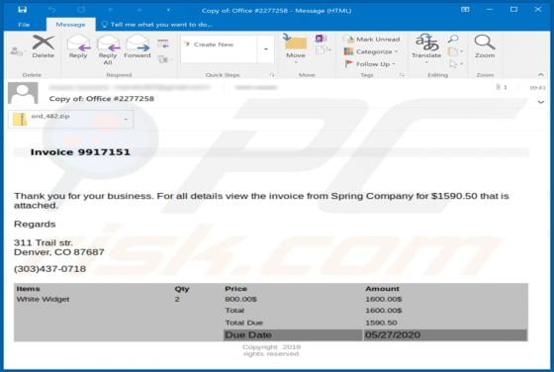Click the subject Copy of: Office #2277258
554x372 pixels.
(101, 99)
